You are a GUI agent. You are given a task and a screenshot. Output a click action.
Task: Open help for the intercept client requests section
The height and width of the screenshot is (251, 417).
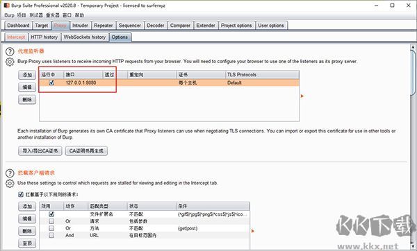point(10,173)
